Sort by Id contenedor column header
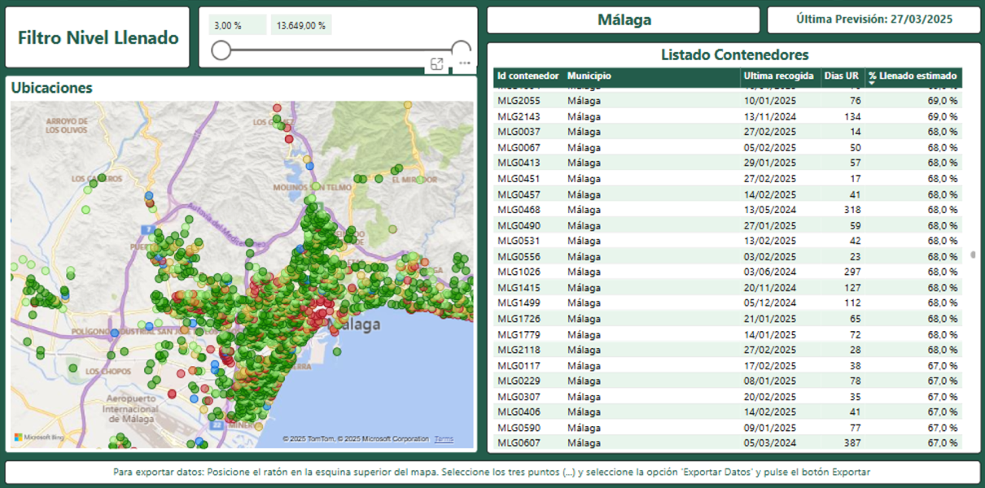The width and height of the screenshot is (985, 488). [528, 76]
